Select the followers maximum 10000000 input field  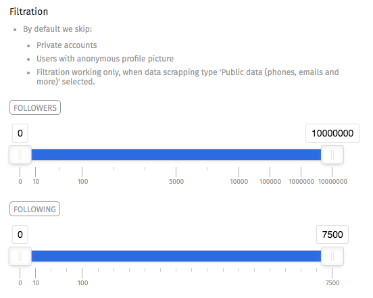[x=332, y=133]
